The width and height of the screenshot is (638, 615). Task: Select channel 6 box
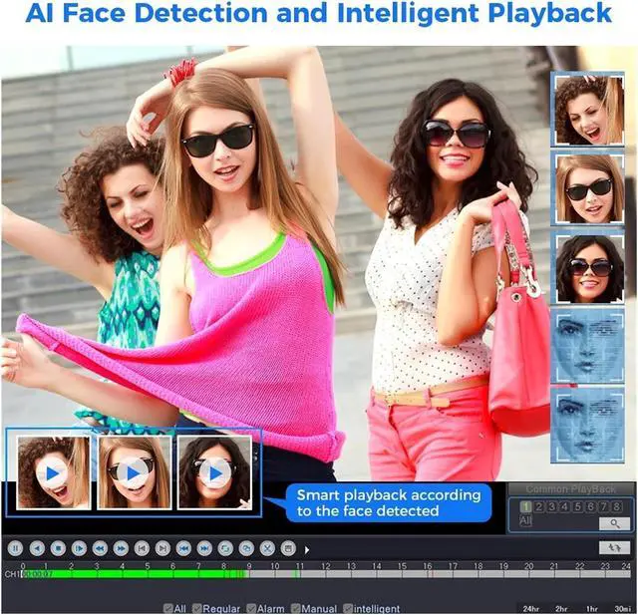click(591, 506)
